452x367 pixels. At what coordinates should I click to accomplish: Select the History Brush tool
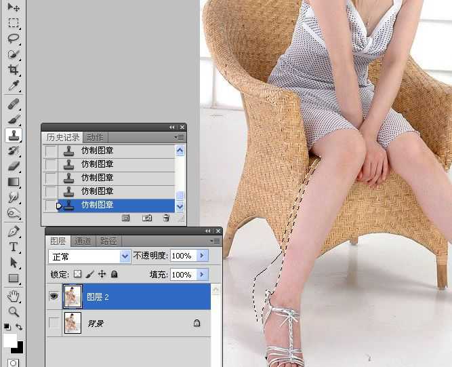click(14, 151)
